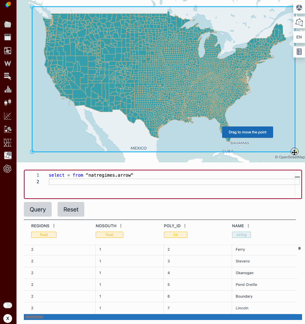Open the box plot icon
305x324 pixels.
click(x=8, y=102)
